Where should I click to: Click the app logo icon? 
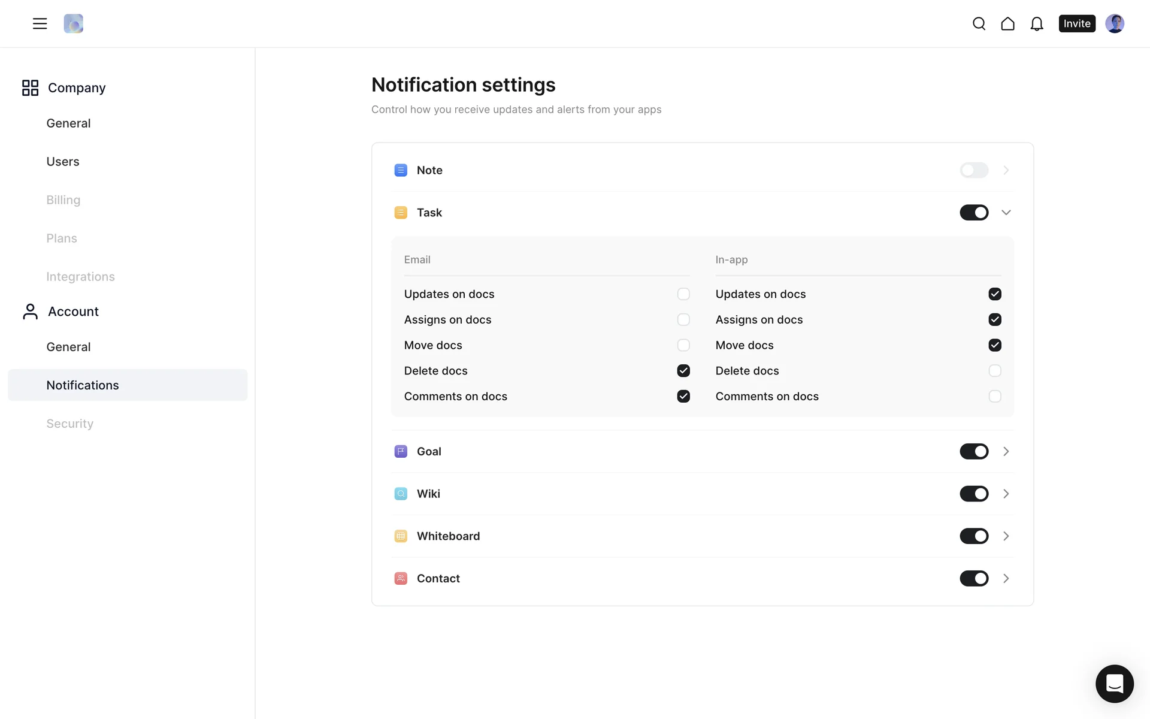tap(73, 23)
